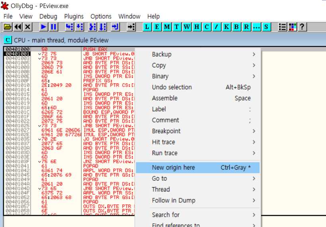326x227 pixels.
Task: Click the CPU window C icon
Action: tap(8, 40)
